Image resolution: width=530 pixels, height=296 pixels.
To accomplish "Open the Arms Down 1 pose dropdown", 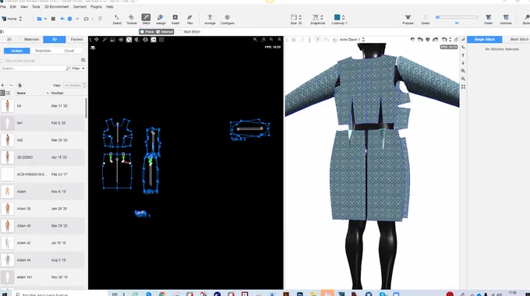I will pos(352,40).
